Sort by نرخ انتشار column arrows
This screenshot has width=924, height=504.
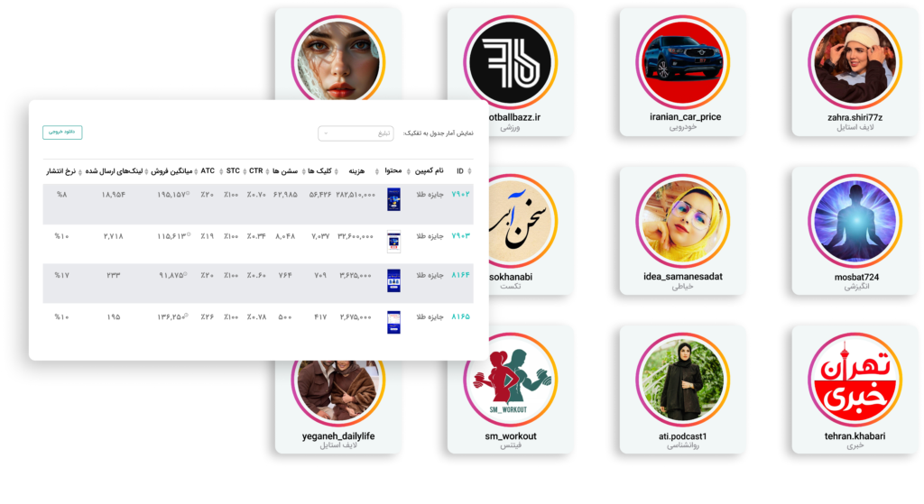[x=80, y=171]
